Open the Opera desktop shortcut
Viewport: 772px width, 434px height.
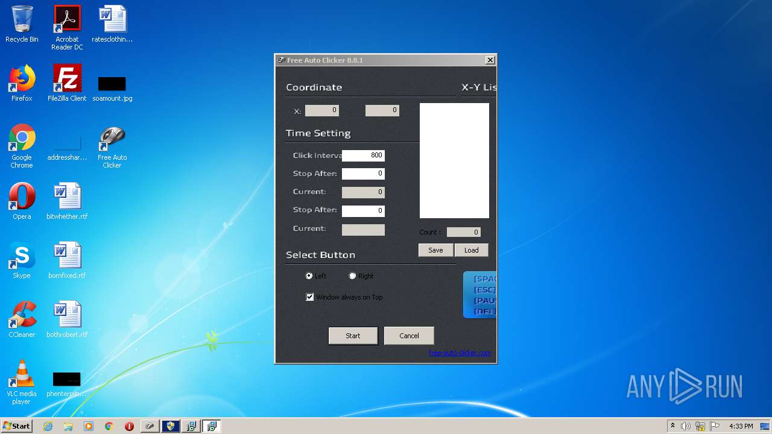(22, 201)
